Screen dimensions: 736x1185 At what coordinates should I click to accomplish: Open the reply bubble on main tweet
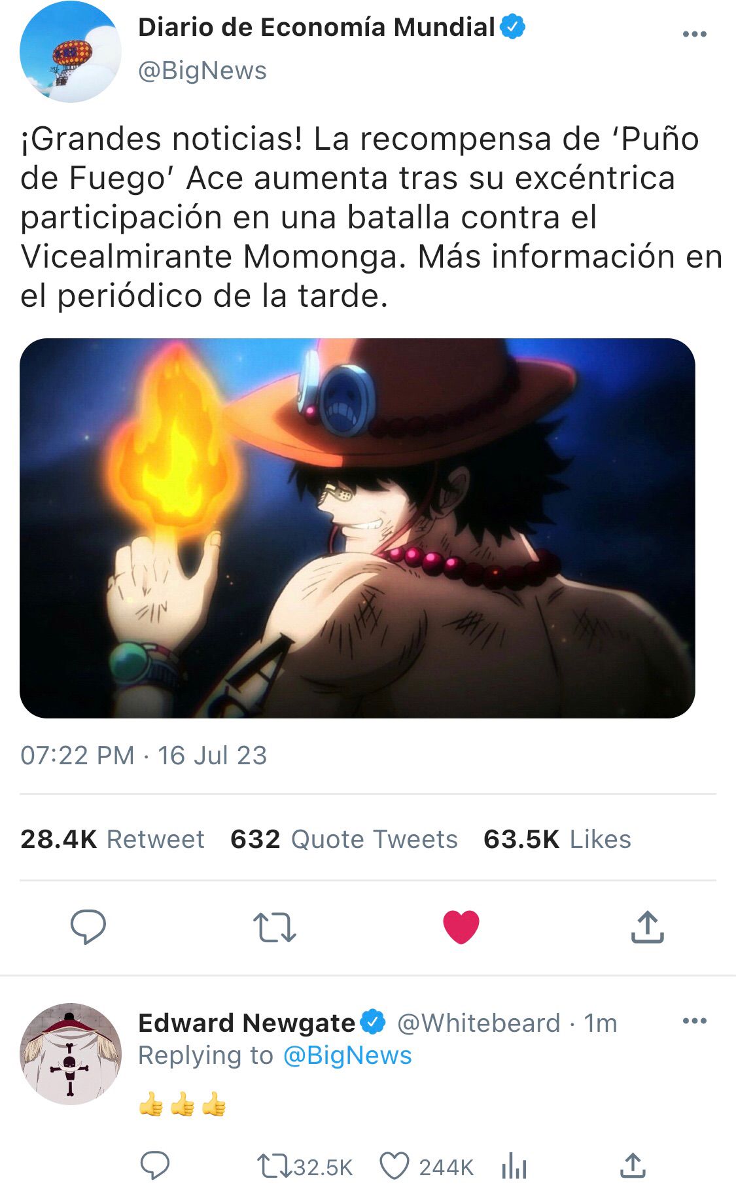88,927
